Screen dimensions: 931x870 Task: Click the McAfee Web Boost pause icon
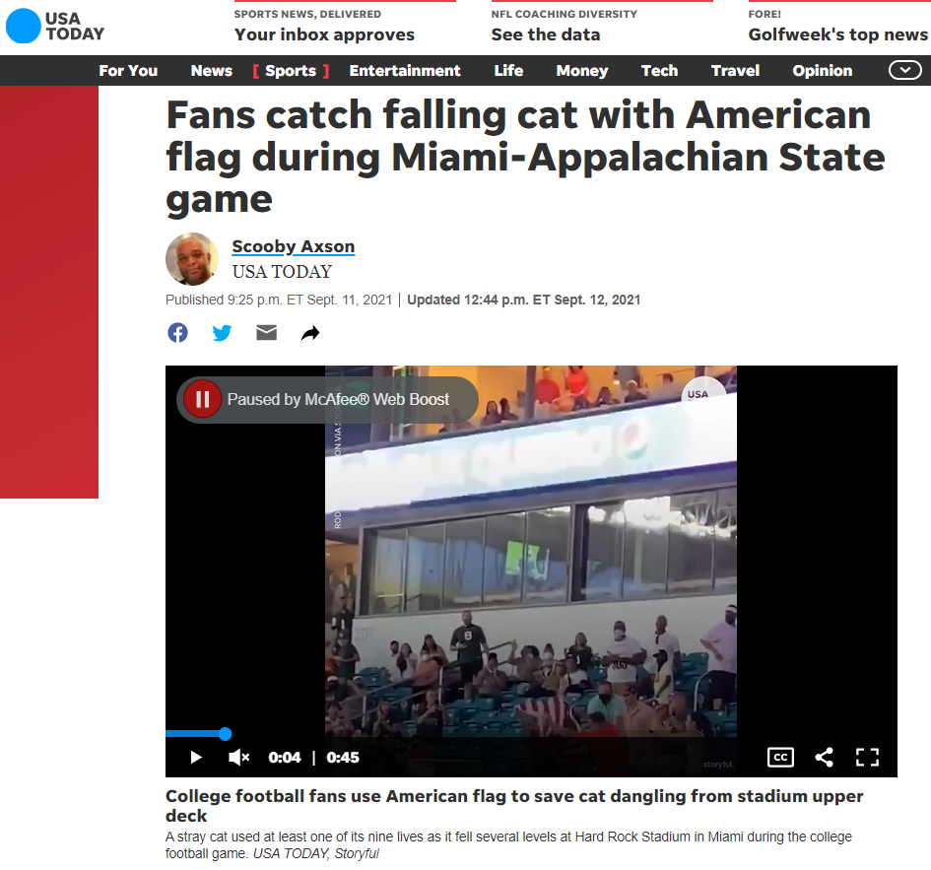(203, 399)
